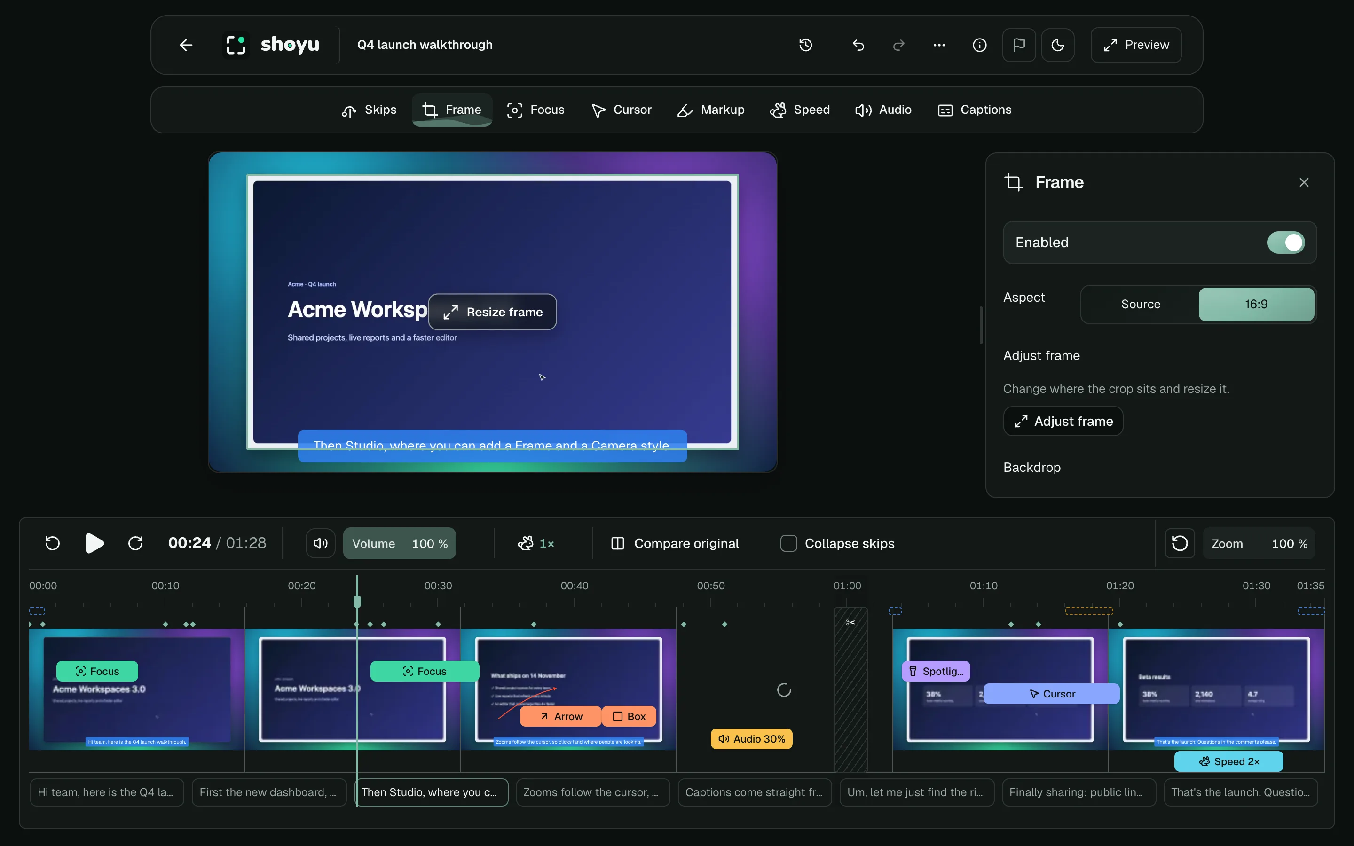Viewport: 1354px width, 846px height.
Task: Undo the last edit
Action: (858, 45)
